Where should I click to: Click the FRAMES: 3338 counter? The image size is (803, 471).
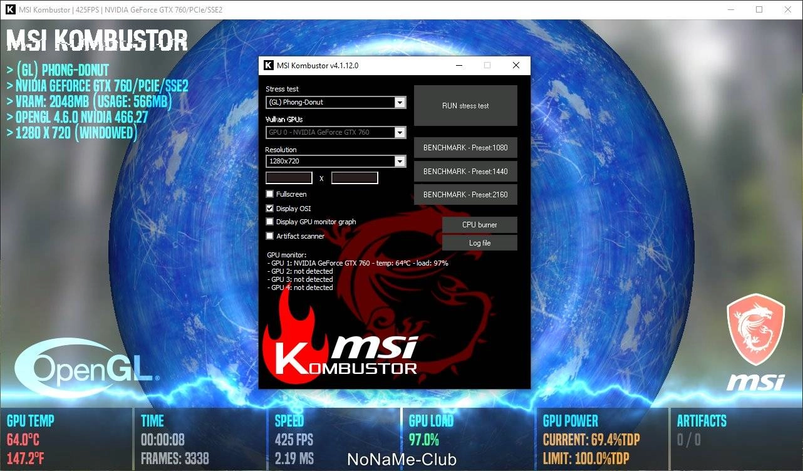point(175,458)
